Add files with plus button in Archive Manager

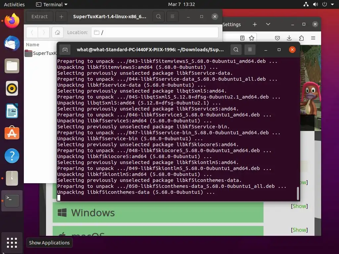(61, 17)
